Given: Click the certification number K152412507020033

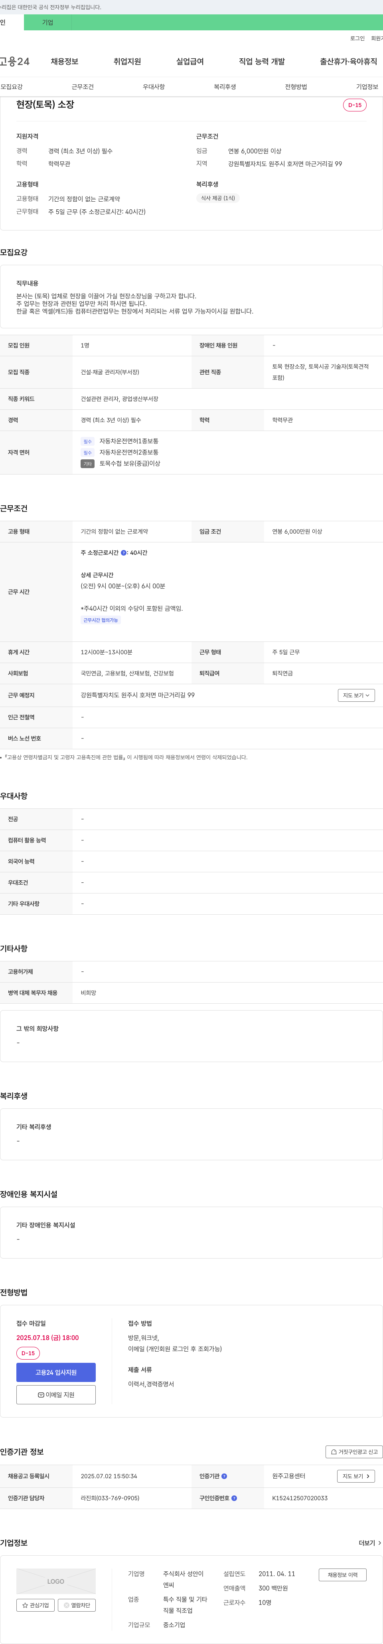Looking at the screenshot, I should [x=300, y=1498].
